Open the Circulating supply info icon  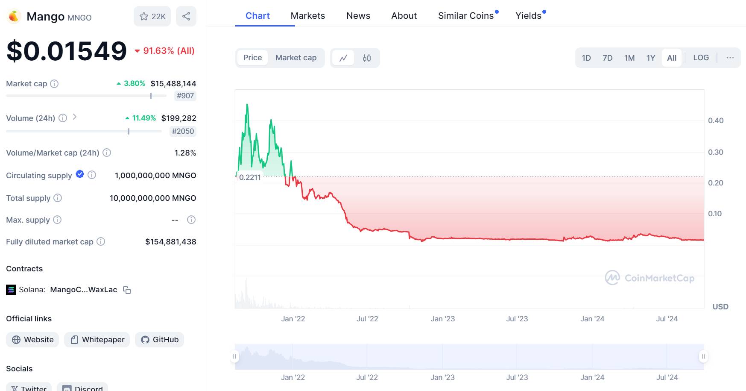tap(92, 175)
